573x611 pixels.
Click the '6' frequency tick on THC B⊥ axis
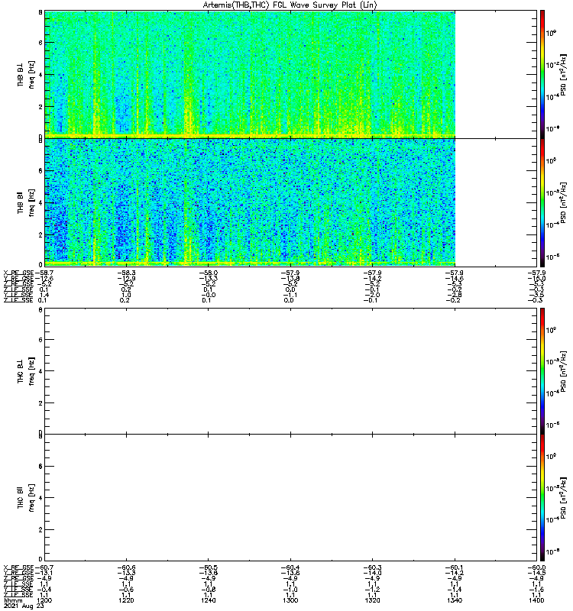point(40,340)
